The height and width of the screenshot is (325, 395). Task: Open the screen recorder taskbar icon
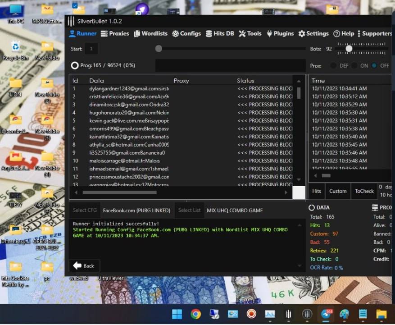[x=251, y=314]
